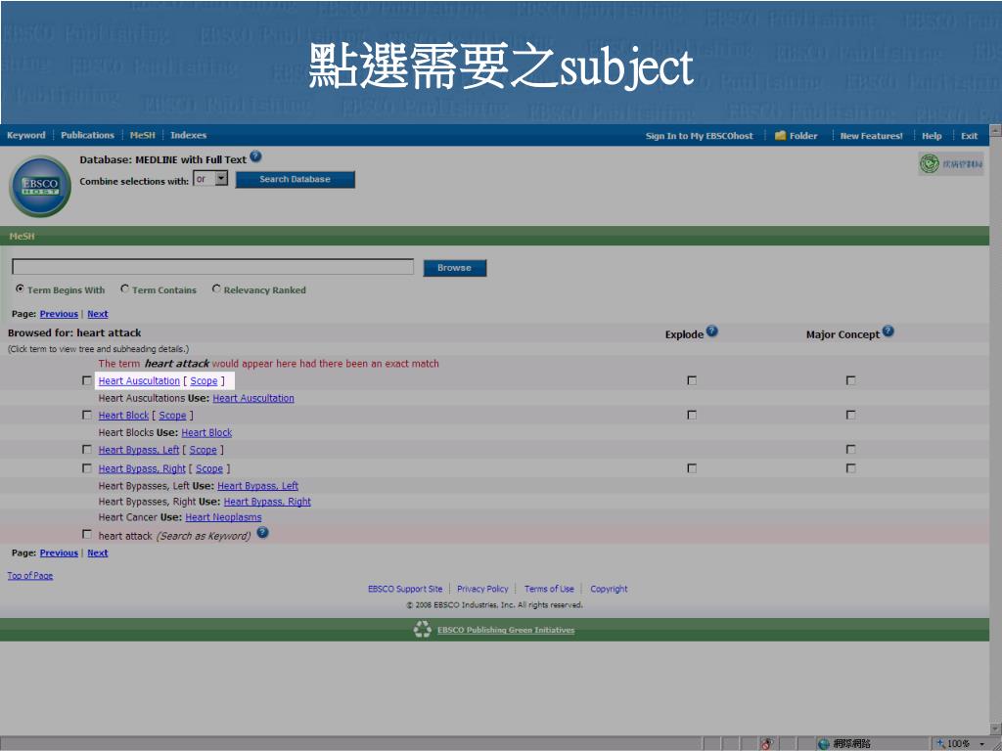Click Exit in the top bar
Viewport: 1002px width, 751px height.
coord(970,136)
